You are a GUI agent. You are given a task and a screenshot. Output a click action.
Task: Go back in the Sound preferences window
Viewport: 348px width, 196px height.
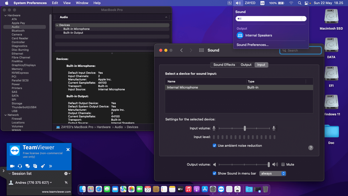[181, 50]
